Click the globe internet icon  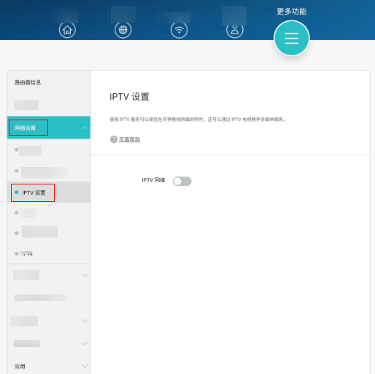(x=123, y=30)
